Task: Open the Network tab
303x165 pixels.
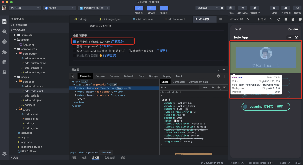Action: point(129,76)
